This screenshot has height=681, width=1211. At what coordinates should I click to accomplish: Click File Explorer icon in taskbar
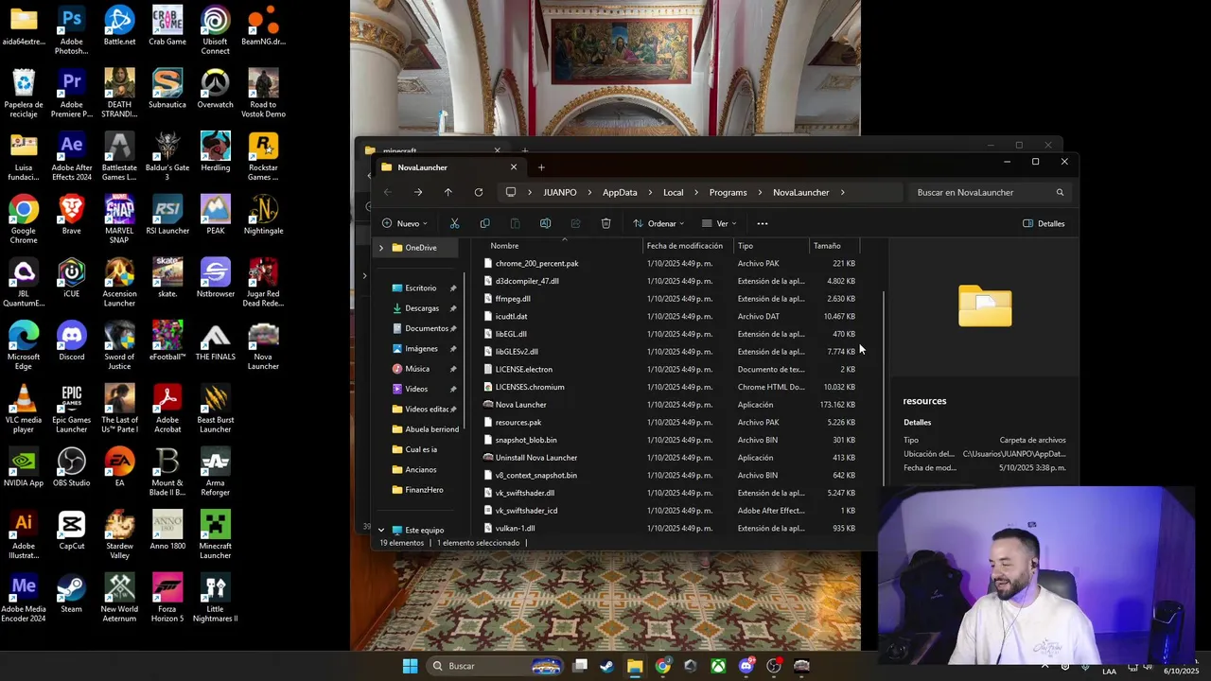(x=635, y=666)
